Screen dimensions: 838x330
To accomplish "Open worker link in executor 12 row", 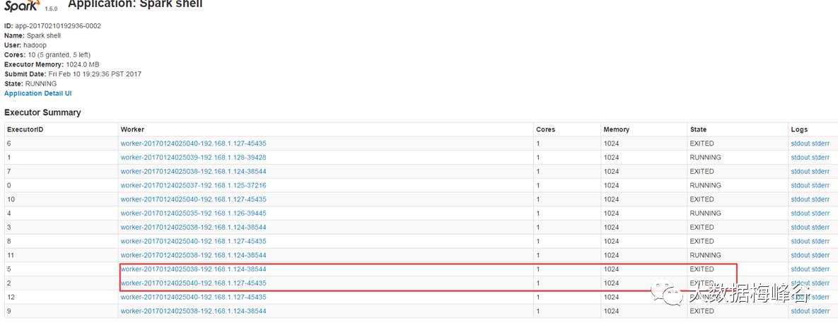I will 194,297.
